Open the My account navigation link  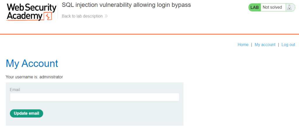tap(265, 45)
